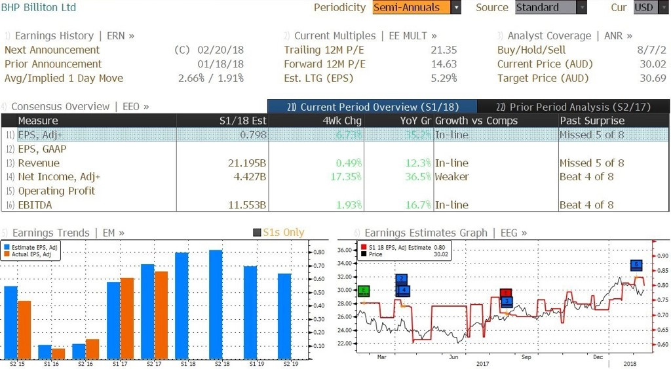Click Net Income estimate value 4.427B
Image resolution: width=671 pixels, height=369 pixels.
[x=250, y=177]
